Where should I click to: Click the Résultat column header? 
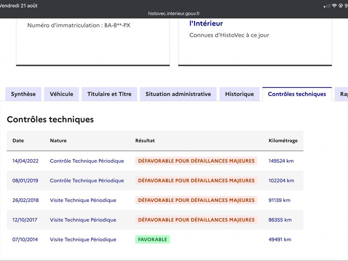click(x=145, y=141)
